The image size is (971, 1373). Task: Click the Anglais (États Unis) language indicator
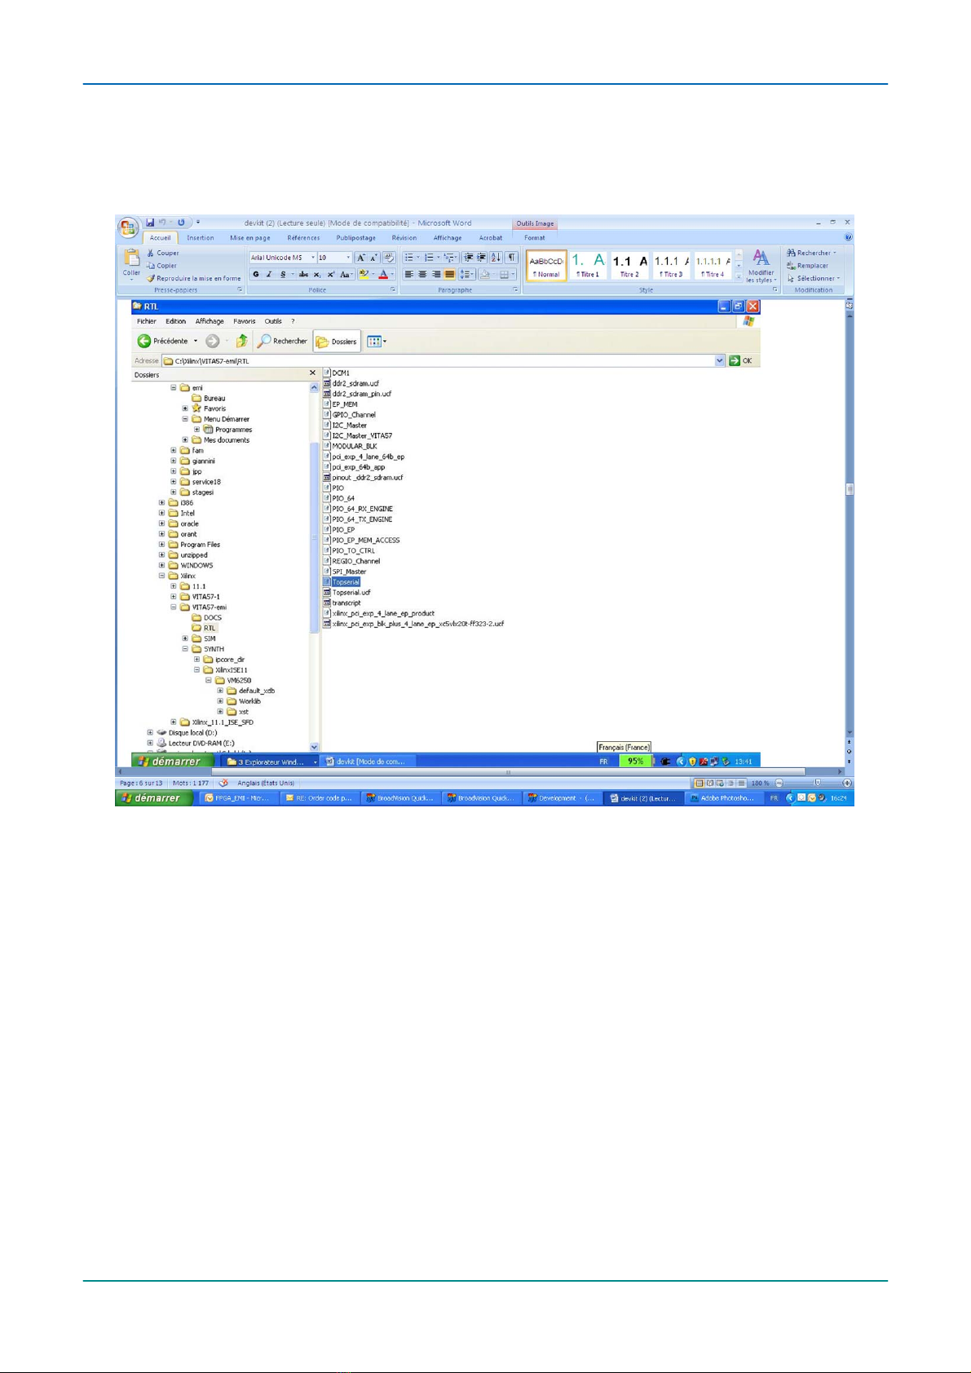(266, 784)
